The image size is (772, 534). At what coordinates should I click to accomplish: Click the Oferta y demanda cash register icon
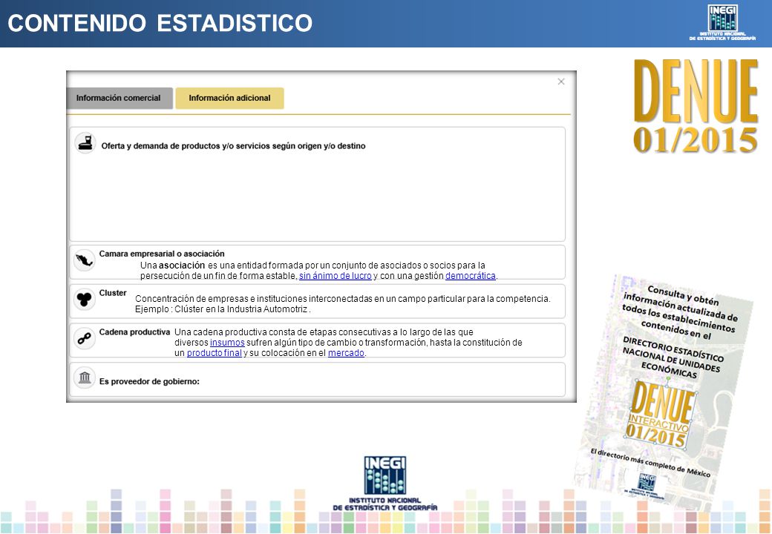(x=85, y=142)
